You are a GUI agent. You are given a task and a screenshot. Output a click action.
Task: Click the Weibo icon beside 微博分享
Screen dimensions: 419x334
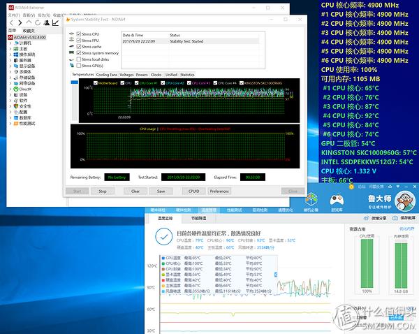click(x=366, y=218)
